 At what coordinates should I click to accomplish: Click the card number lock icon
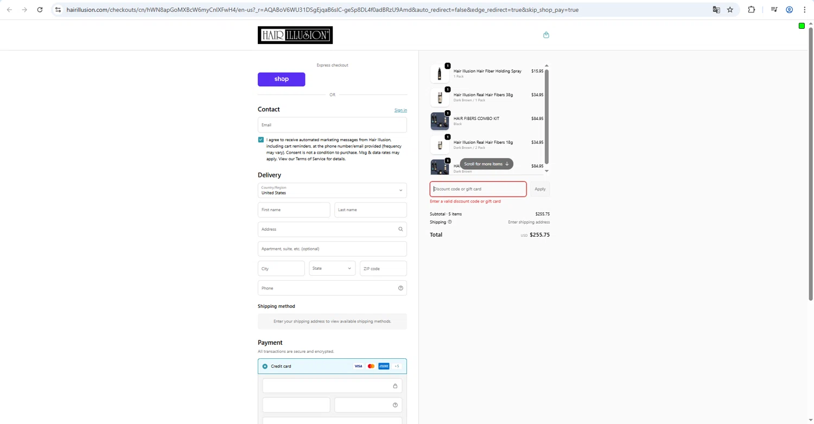tap(395, 386)
